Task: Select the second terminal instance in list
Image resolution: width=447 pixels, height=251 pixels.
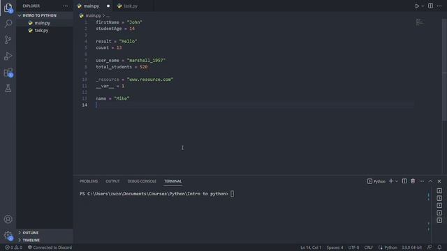Action: coord(439,198)
